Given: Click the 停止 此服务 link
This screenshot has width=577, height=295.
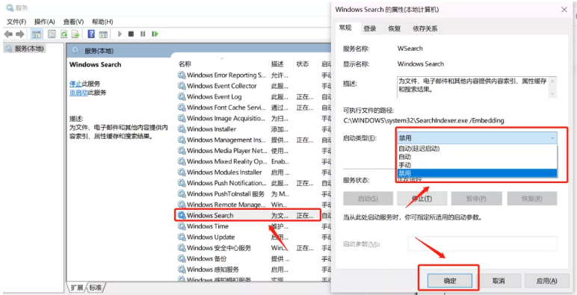Looking at the screenshot, I should pos(75,84).
